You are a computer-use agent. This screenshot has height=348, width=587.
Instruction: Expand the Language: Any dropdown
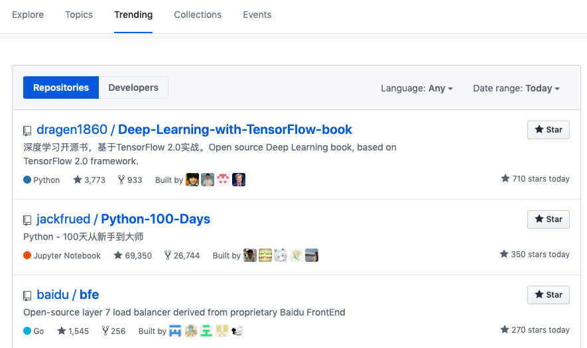point(417,88)
